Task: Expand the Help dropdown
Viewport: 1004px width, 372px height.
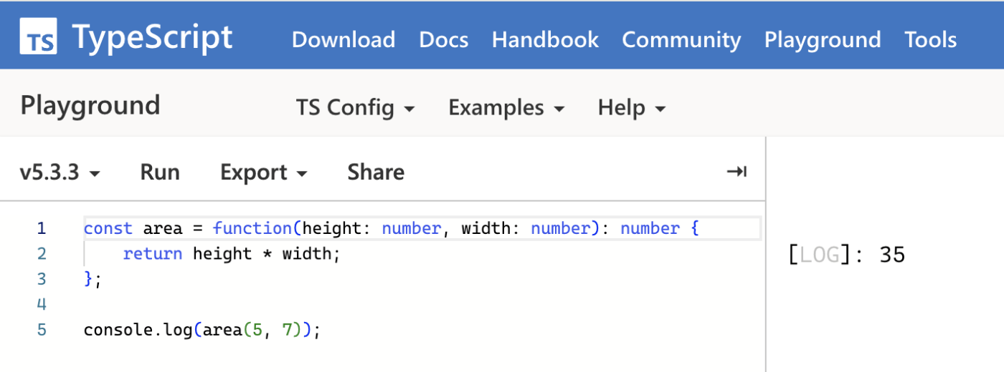Action: (632, 108)
